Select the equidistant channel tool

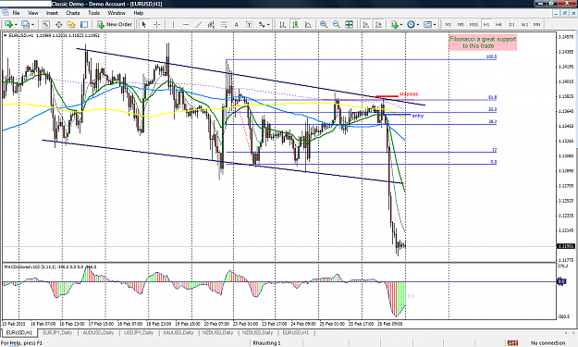[211, 24]
